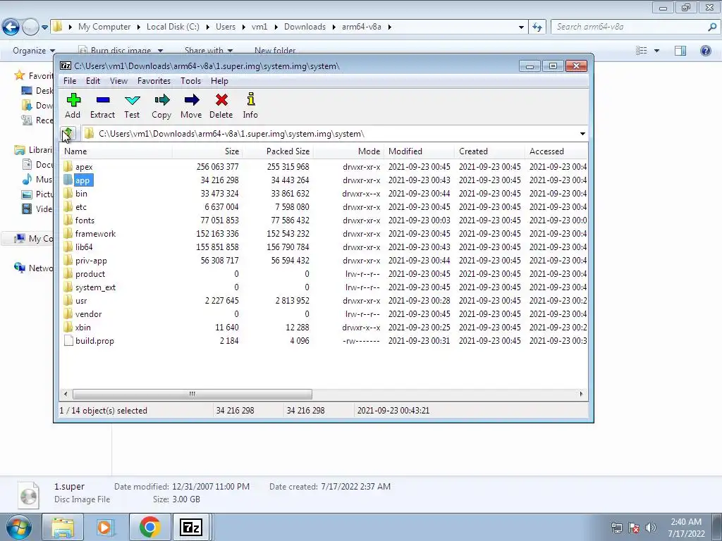This screenshot has width=722, height=541.
Task: Select the priv-app folder name
Action: [91, 261]
